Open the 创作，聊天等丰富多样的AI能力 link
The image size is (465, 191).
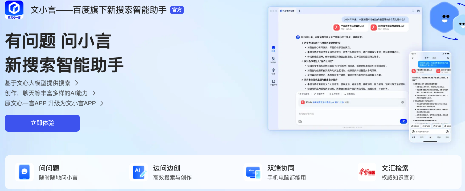46,93
